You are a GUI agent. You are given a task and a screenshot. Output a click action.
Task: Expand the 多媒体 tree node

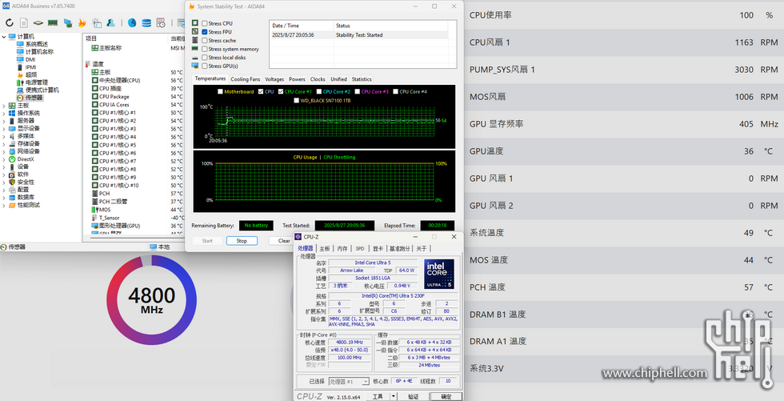pos(5,136)
